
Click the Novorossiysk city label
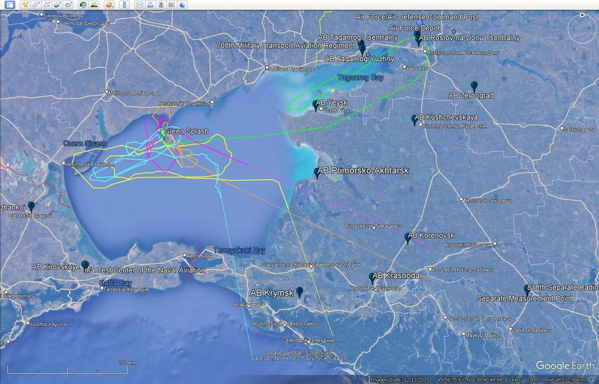[284, 323]
